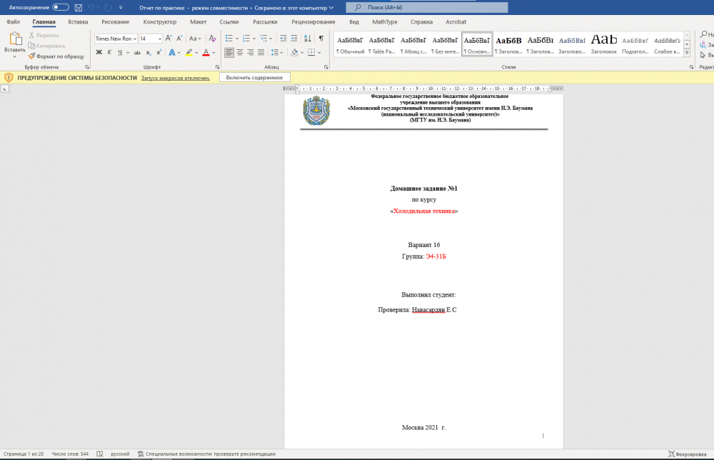Open the borders dropdown arrow
The width and height of the screenshot is (714, 460).
point(319,53)
